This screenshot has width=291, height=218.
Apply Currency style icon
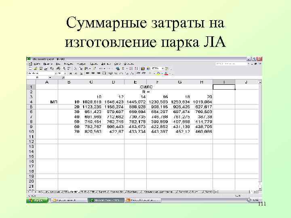point(110,73)
